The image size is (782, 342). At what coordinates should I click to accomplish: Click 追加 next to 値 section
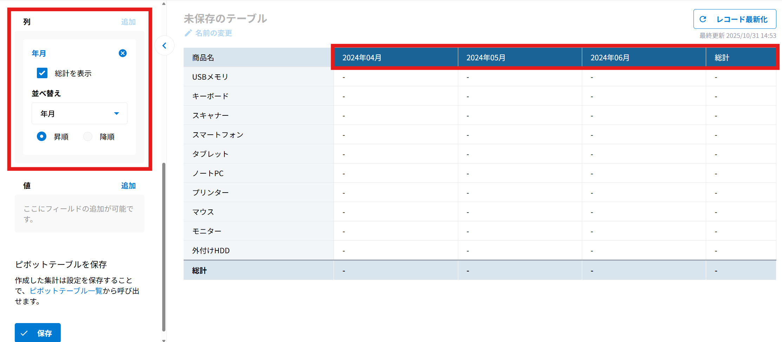tap(128, 186)
